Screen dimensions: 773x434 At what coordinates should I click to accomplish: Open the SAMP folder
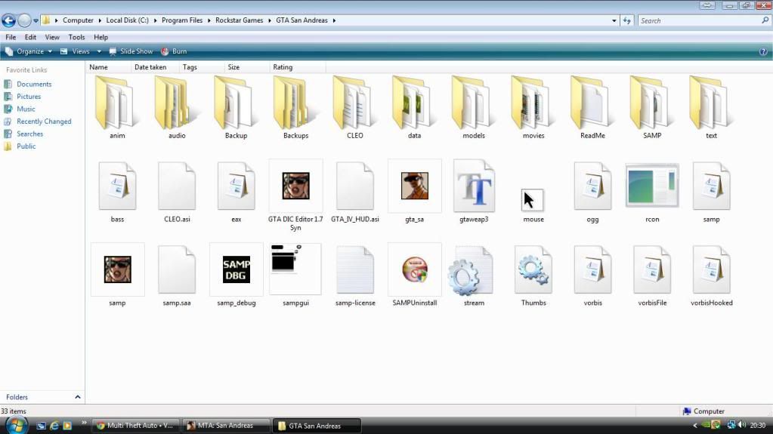click(652, 107)
